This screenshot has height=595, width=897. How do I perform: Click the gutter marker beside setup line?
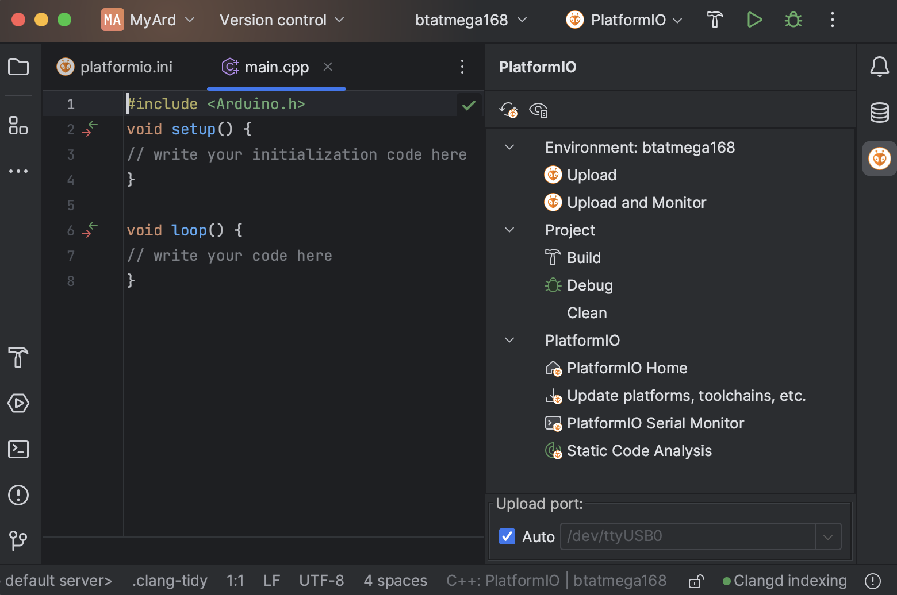pos(90,129)
